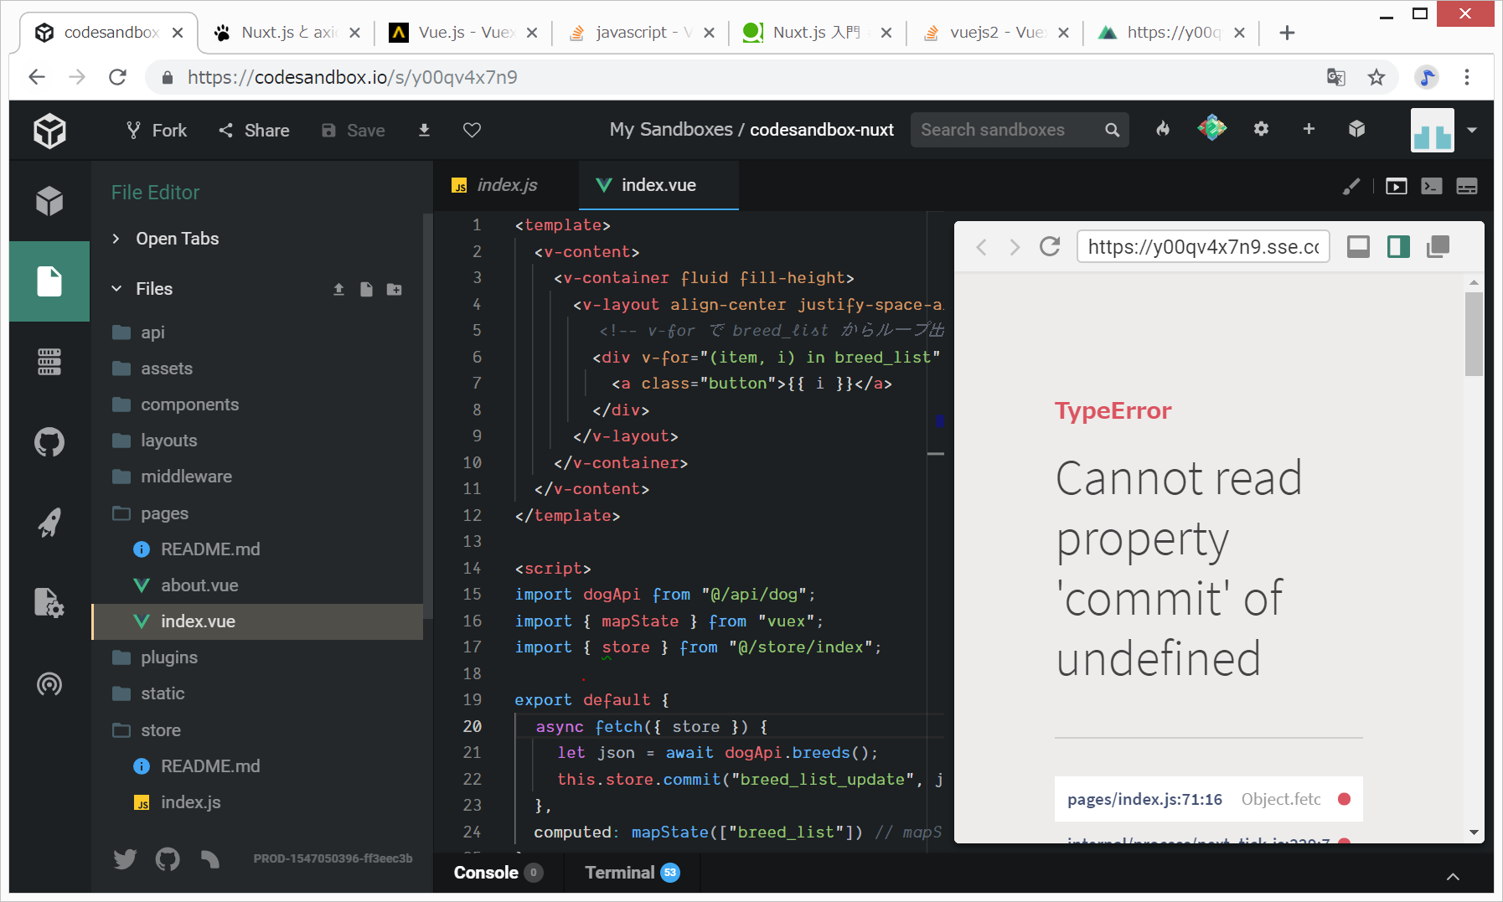Open the Deployment rocket panel

[49, 523]
